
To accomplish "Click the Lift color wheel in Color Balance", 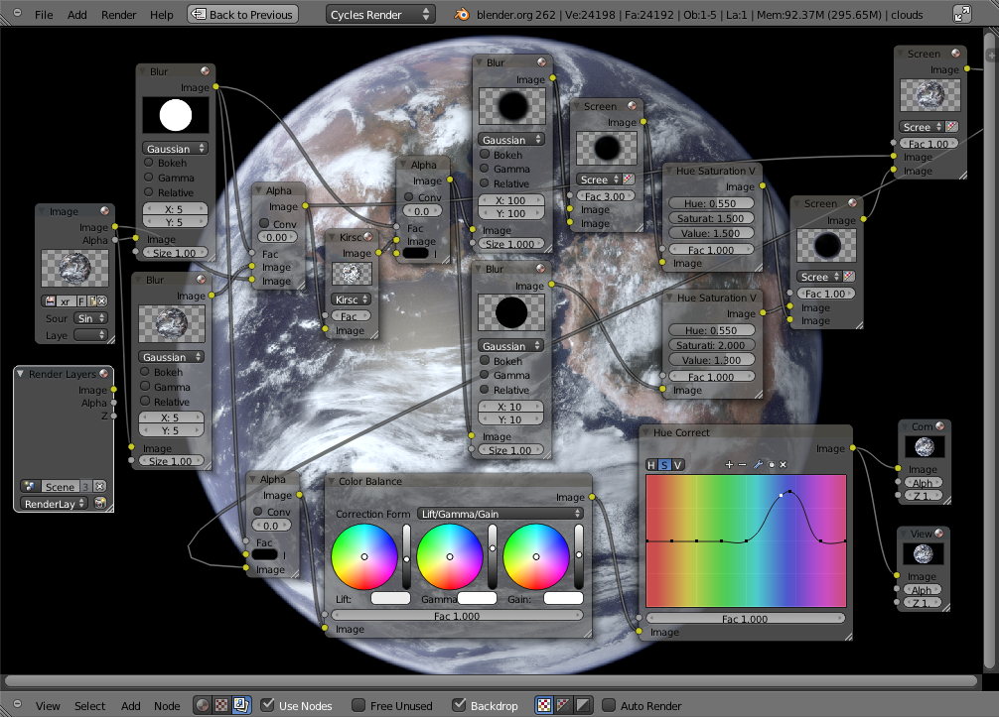I will pos(363,556).
